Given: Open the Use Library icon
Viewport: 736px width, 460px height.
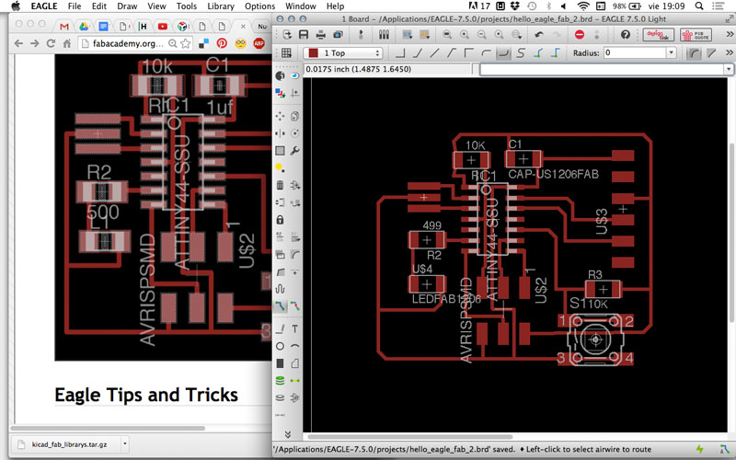Looking at the screenshot, I should (x=384, y=35).
